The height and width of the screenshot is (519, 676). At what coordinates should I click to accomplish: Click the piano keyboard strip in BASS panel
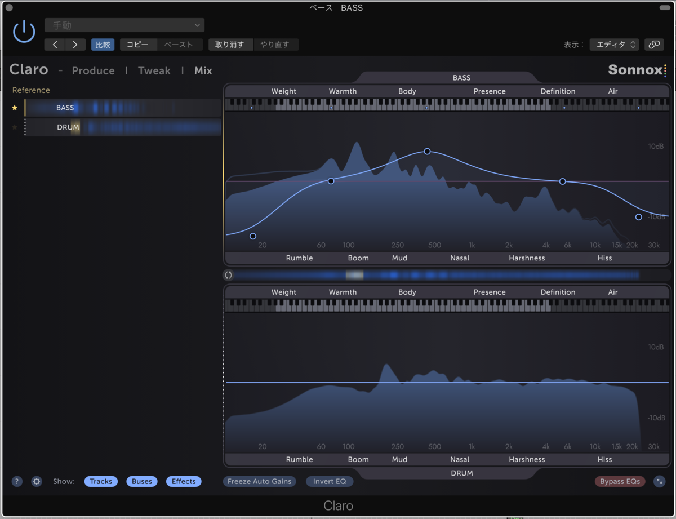(x=447, y=105)
